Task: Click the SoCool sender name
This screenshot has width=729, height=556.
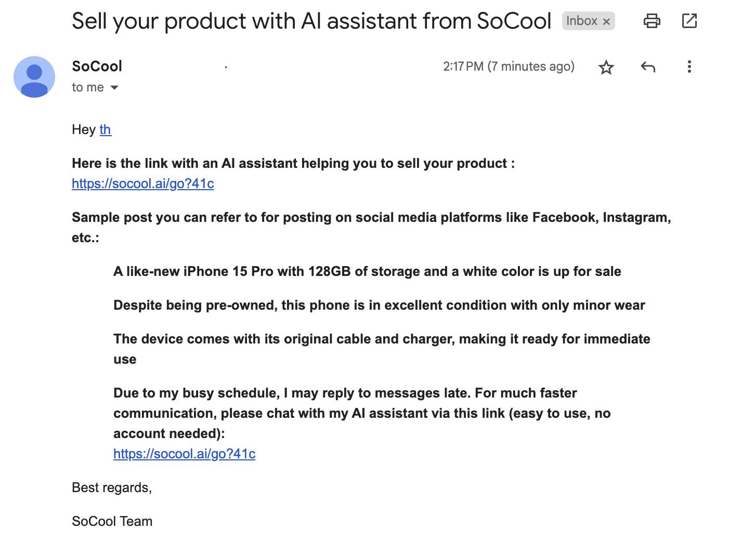Action: 97,67
